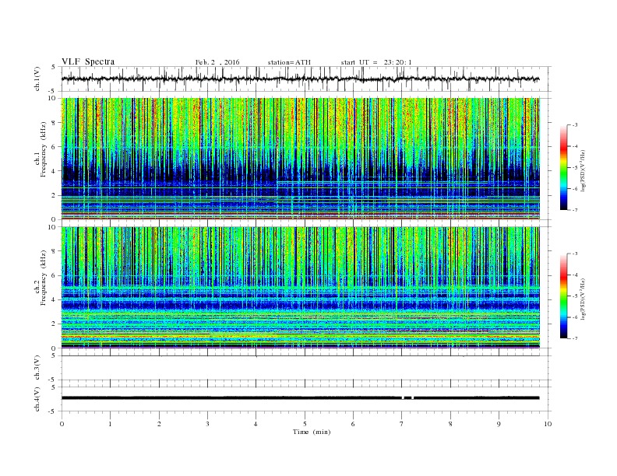Click inside the ch.1 spectrogram panel
Screen dimensions: 617x476
301,159
